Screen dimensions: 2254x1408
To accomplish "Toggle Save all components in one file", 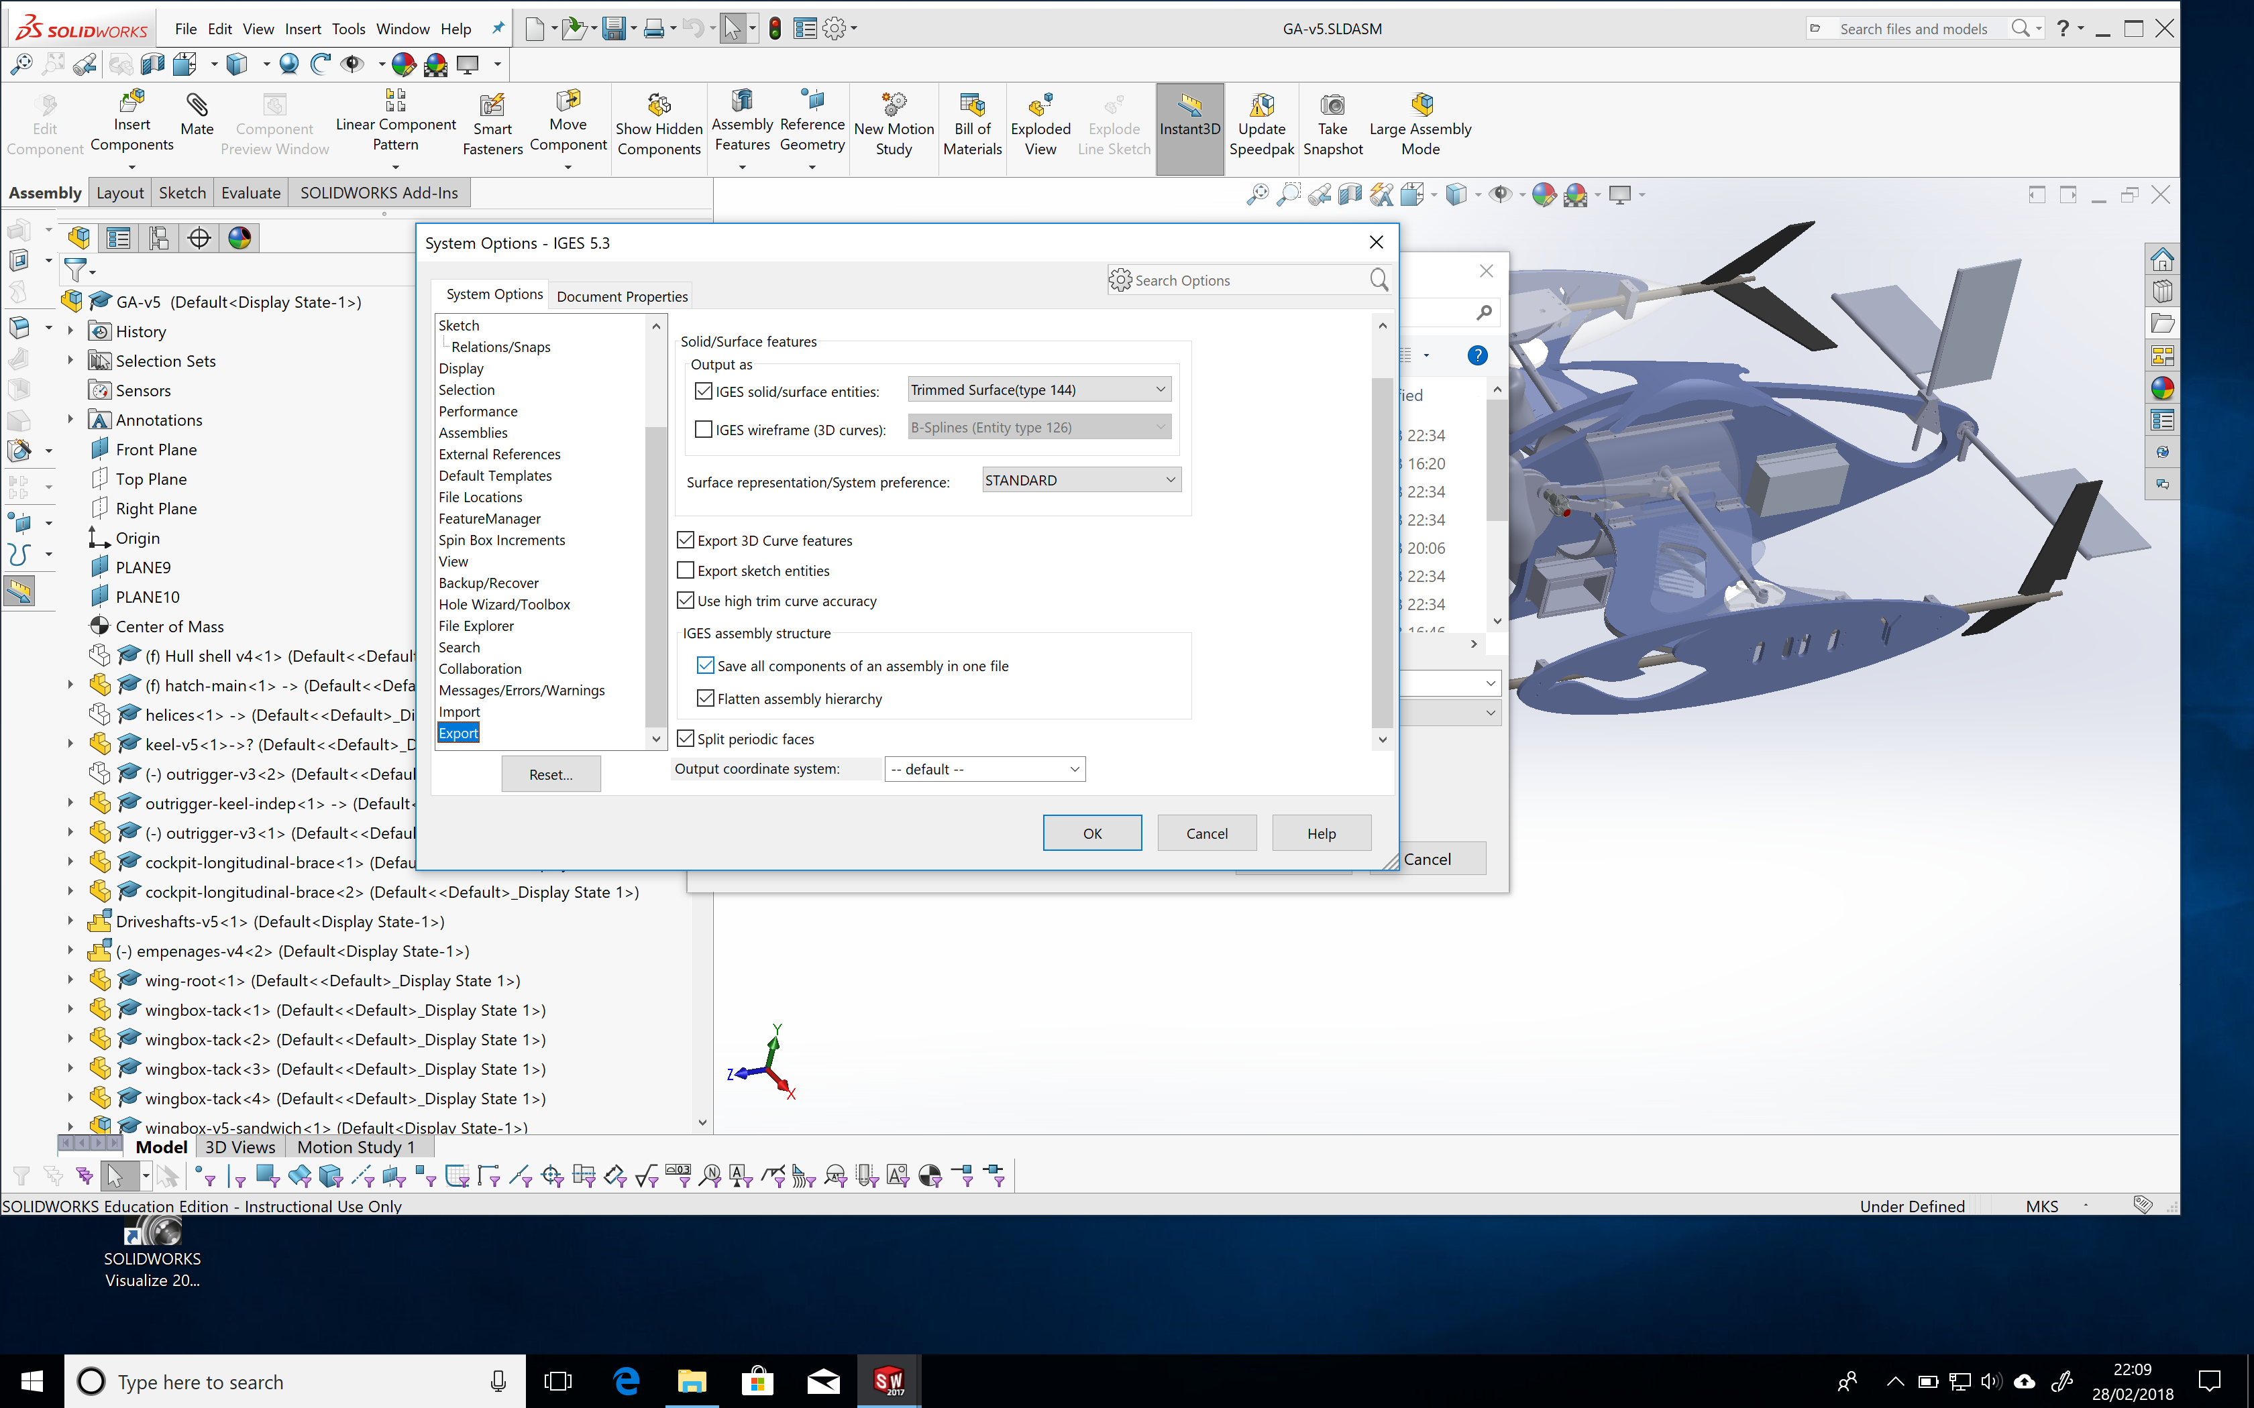I will [x=706, y=666].
